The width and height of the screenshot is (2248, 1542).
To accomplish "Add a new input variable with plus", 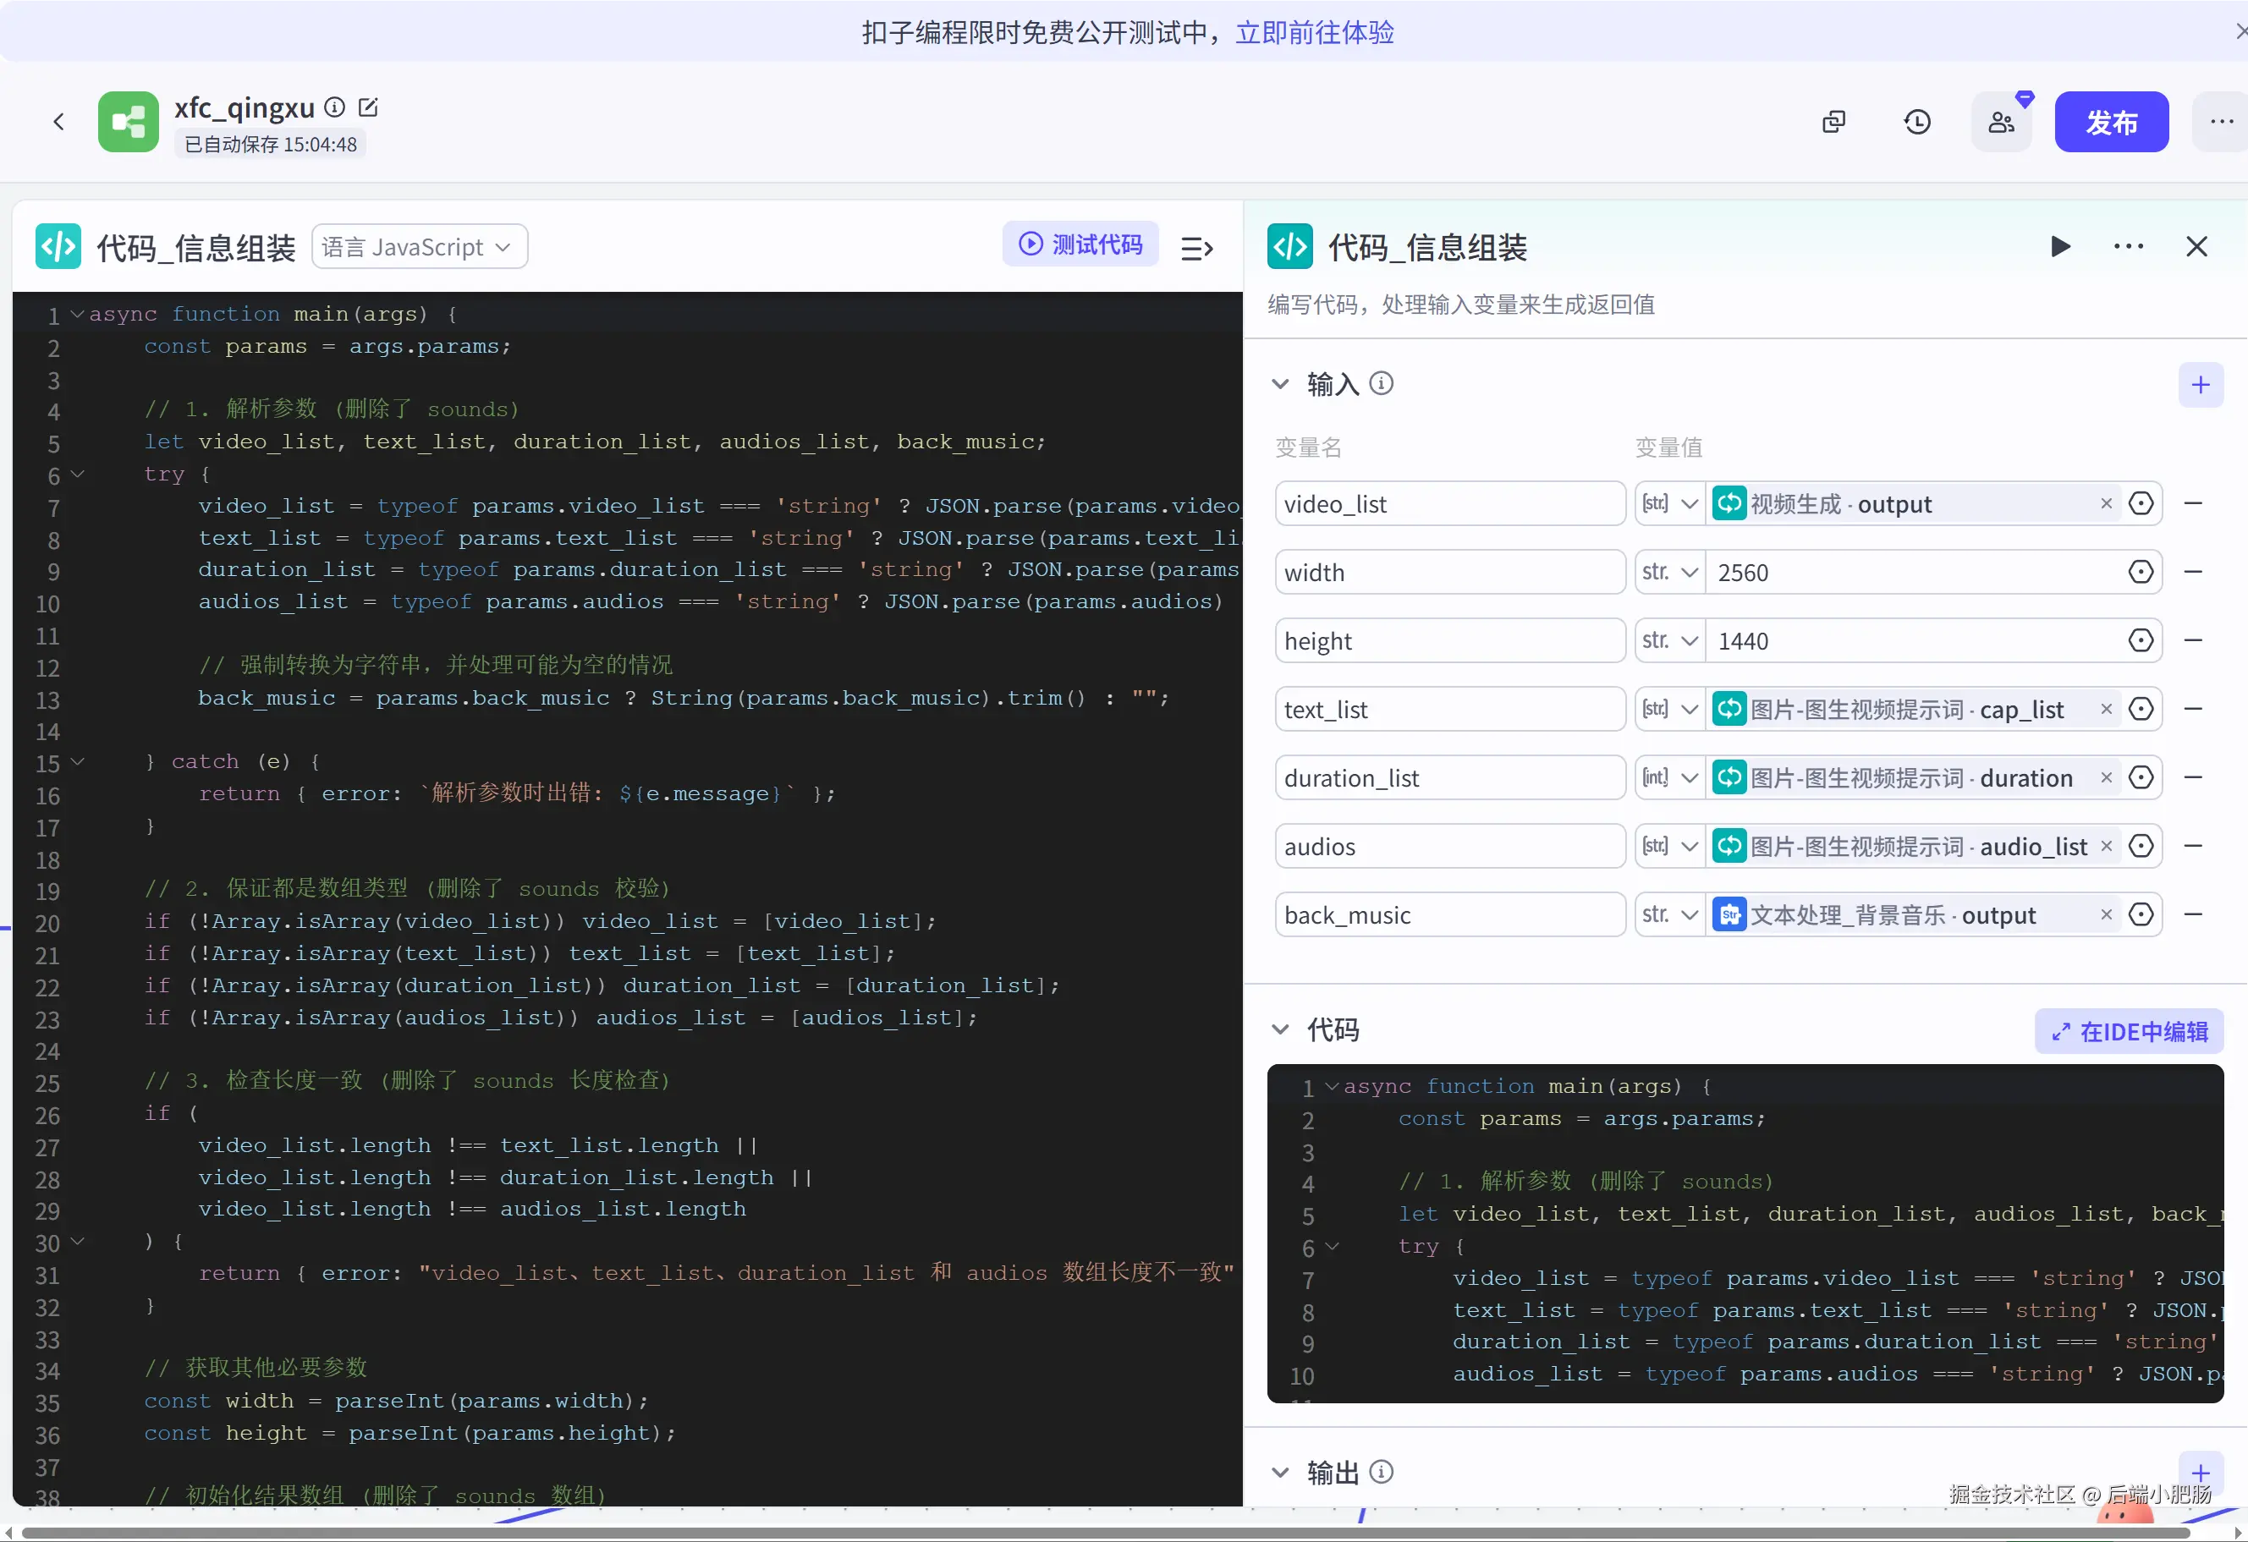I will click(2201, 385).
